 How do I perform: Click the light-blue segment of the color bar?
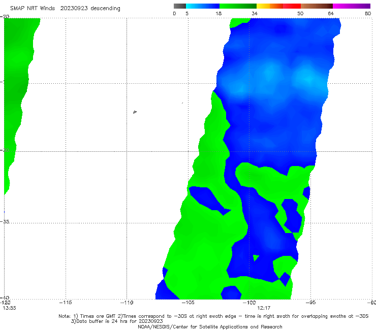203,6
